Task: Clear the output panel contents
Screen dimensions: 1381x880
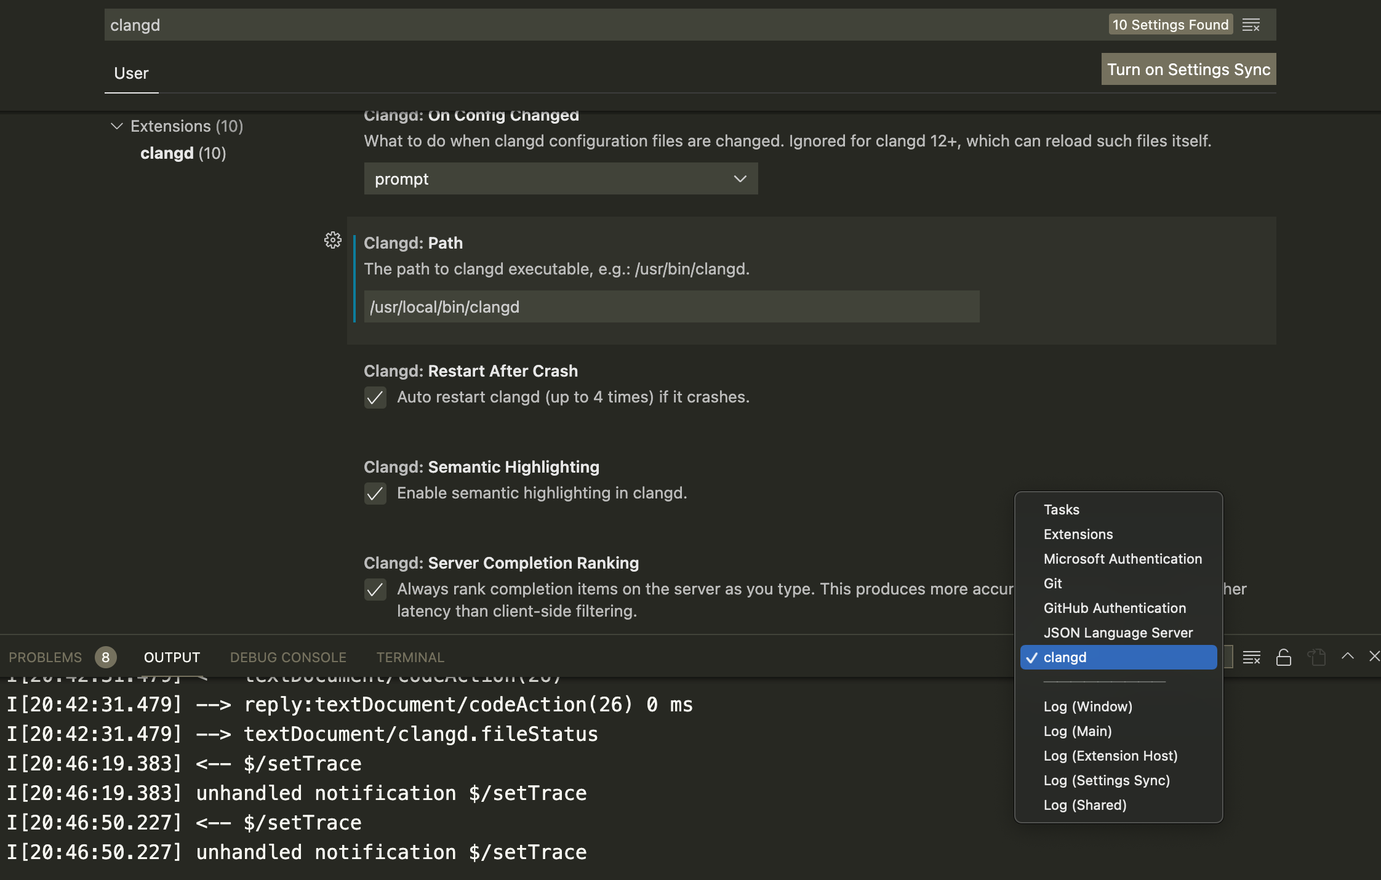Action: tap(1251, 657)
